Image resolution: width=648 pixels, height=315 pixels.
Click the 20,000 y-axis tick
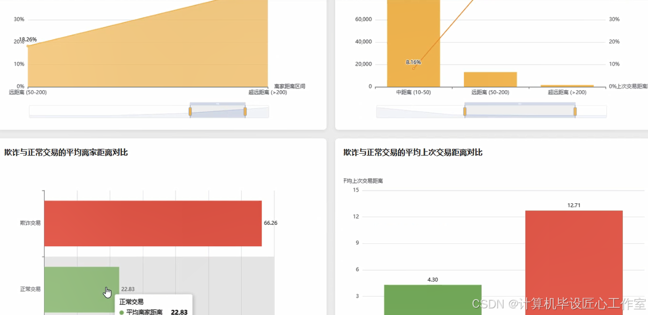point(363,65)
